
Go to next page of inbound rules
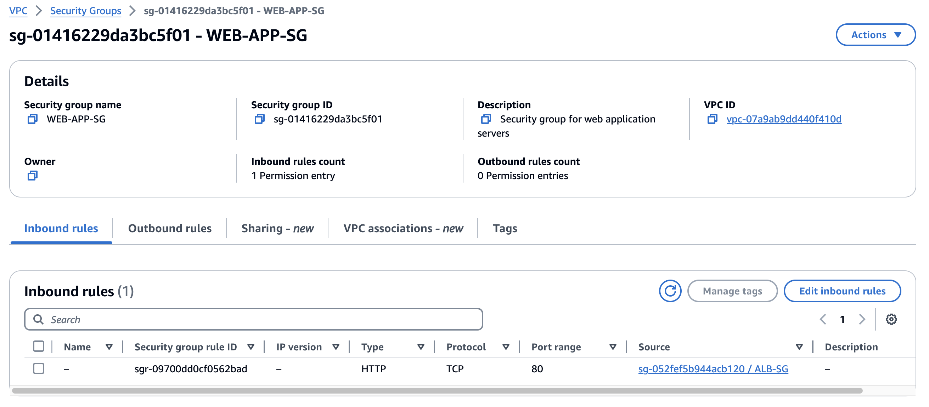click(862, 319)
